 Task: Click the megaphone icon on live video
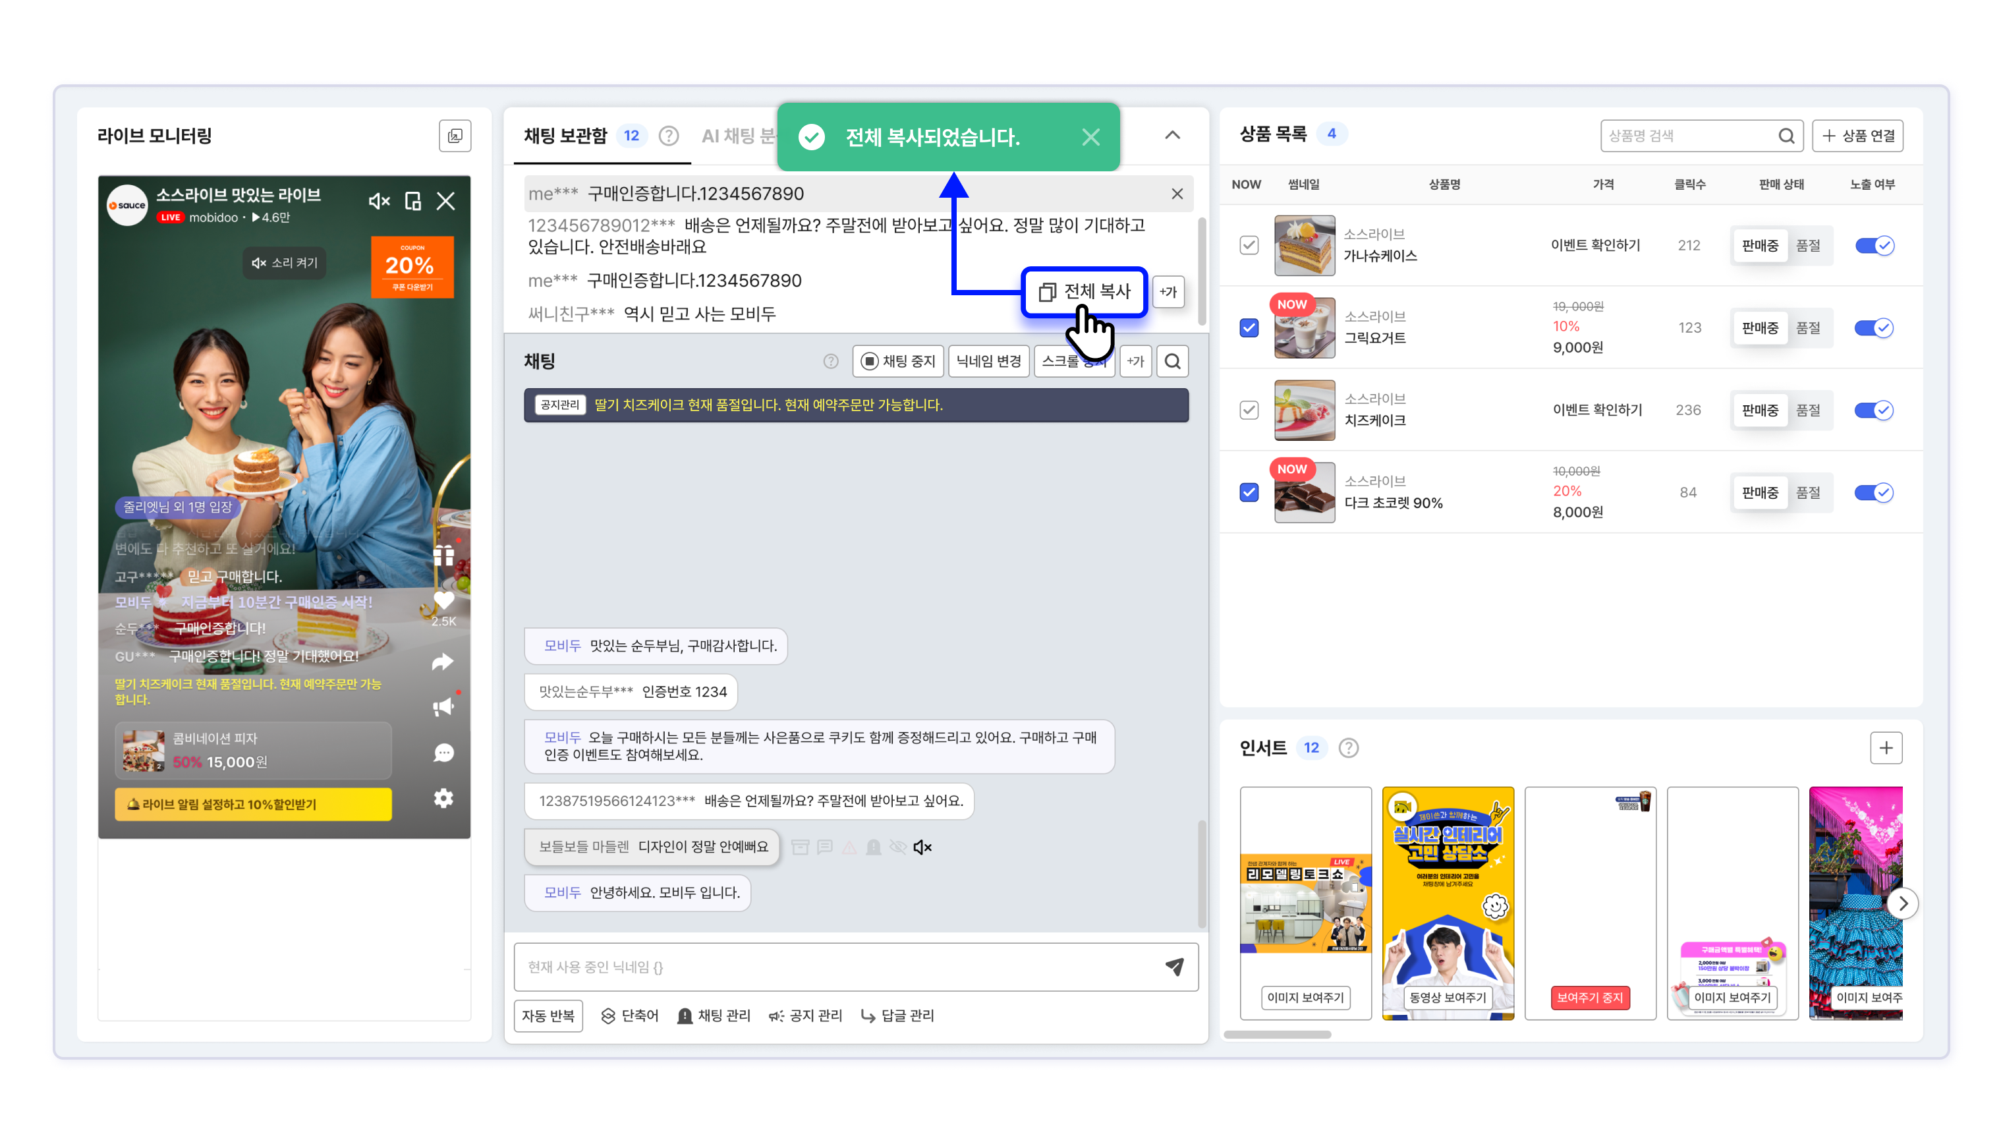[443, 707]
